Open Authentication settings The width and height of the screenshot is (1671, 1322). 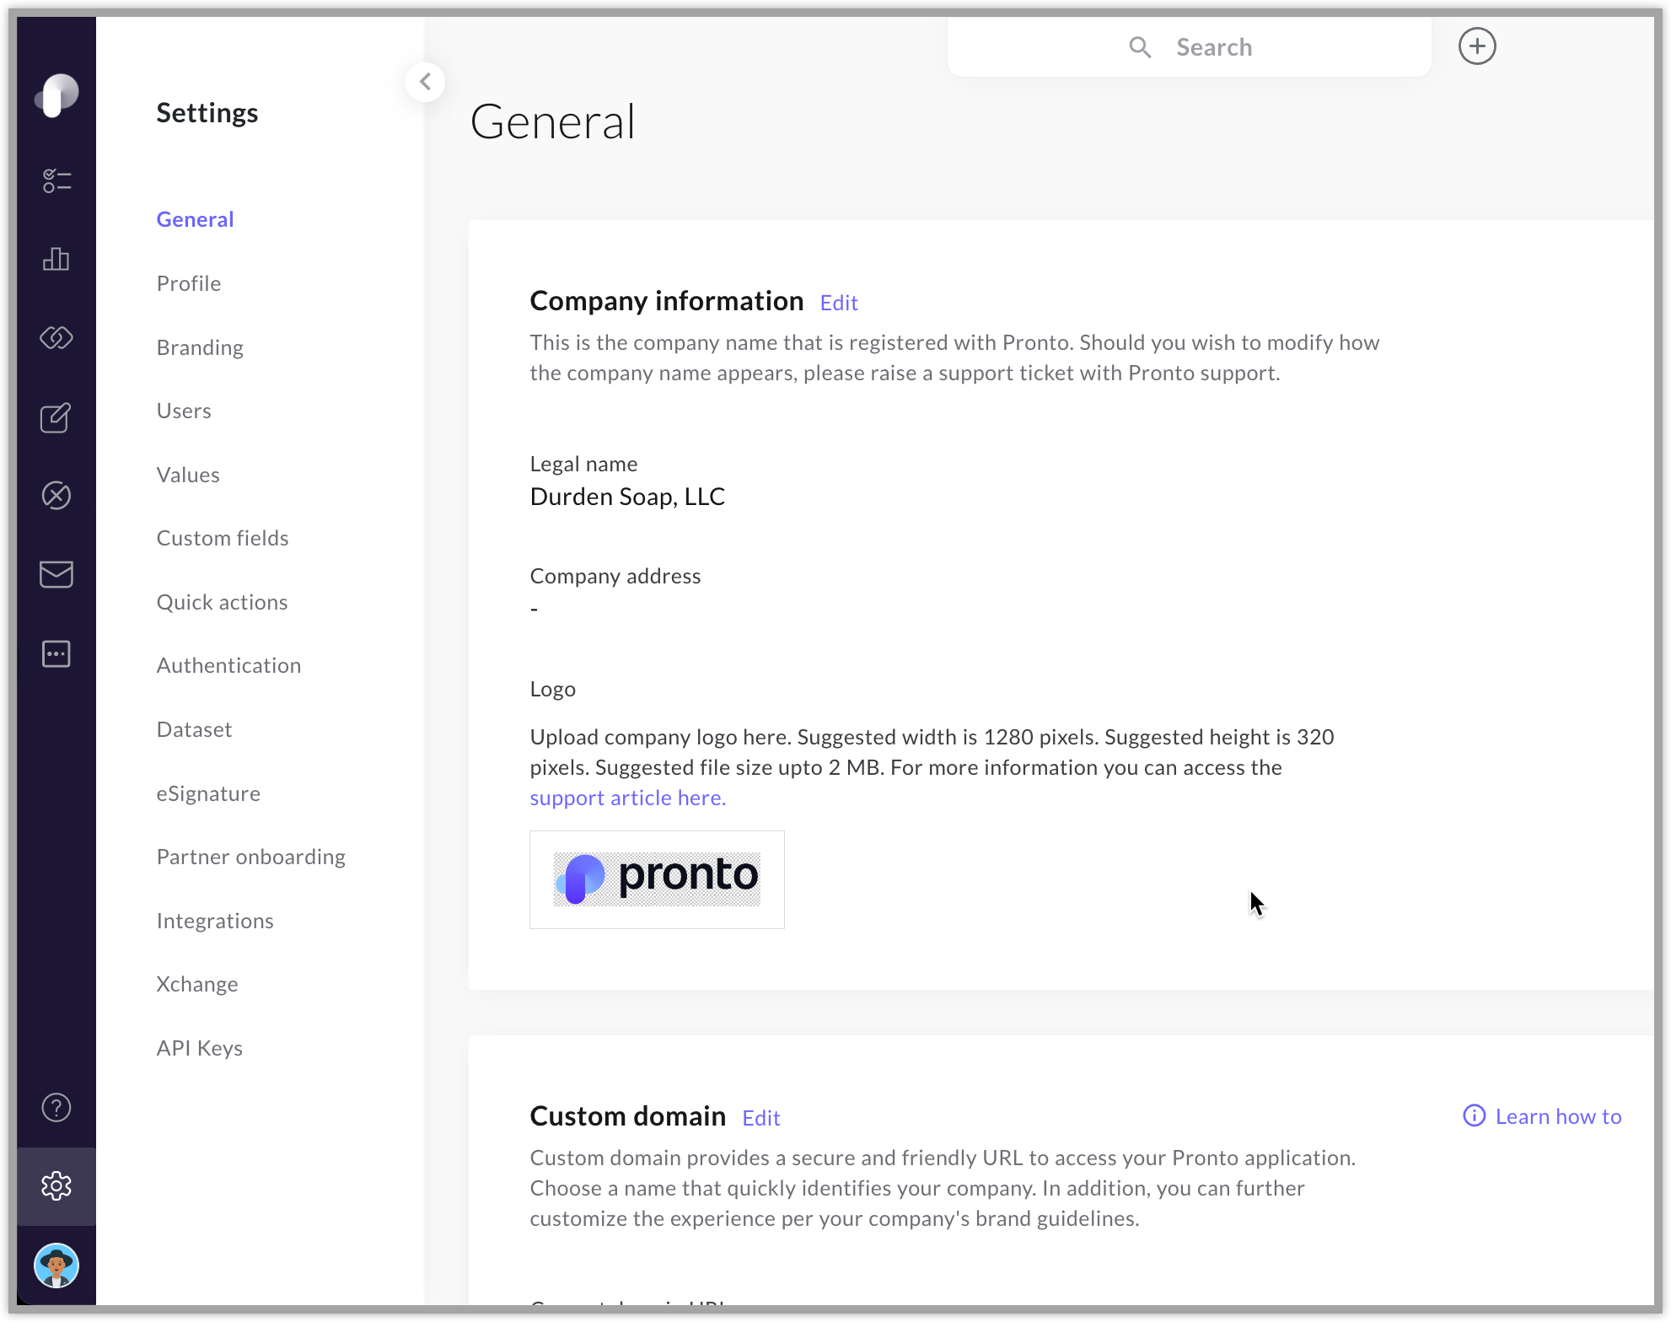coord(228,665)
